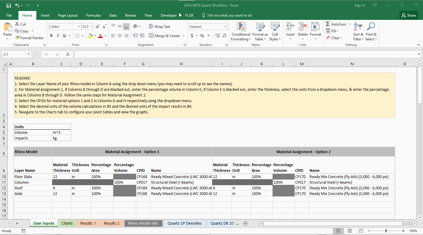Align text to the left
Screen dimensions: 423x235
pos(113,36)
